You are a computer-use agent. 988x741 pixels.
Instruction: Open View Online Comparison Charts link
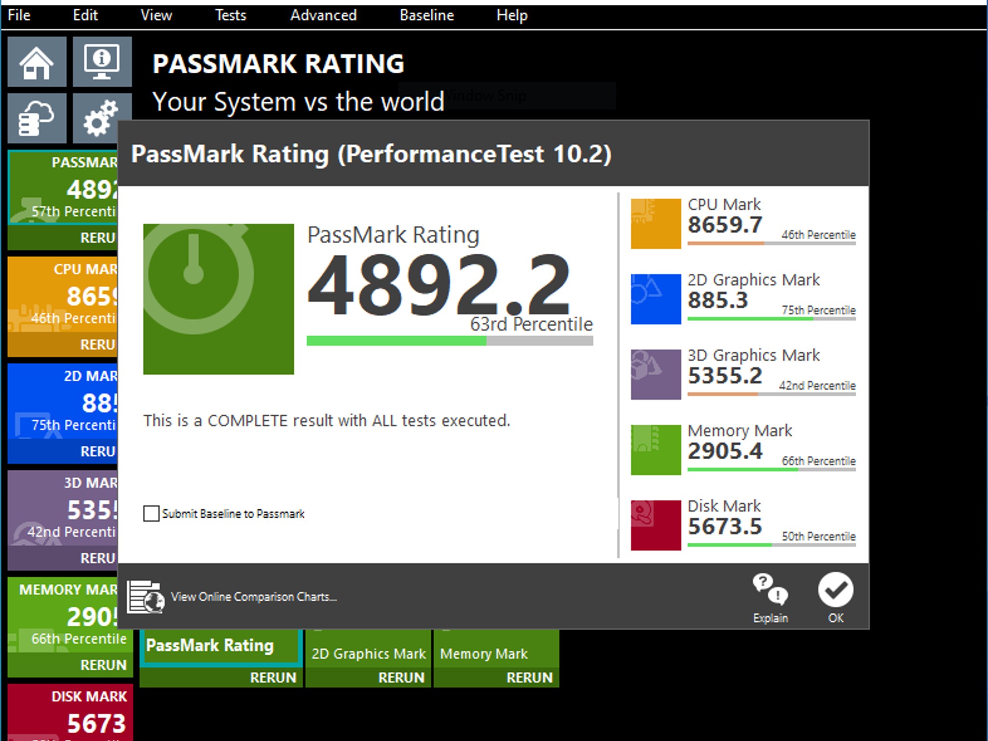(254, 597)
